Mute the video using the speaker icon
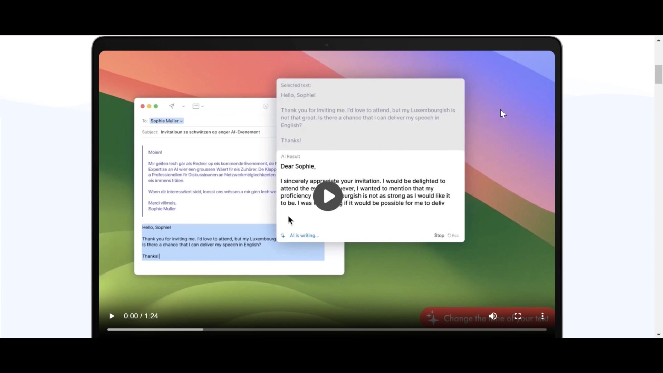663x373 pixels. [493, 316]
